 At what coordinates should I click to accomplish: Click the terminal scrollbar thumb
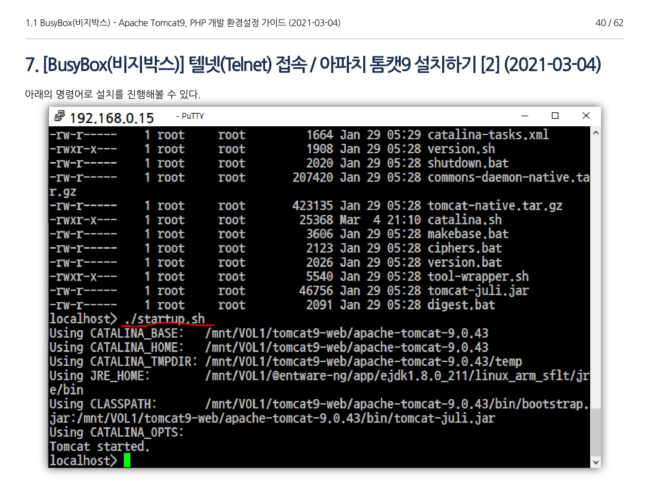pos(595,432)
